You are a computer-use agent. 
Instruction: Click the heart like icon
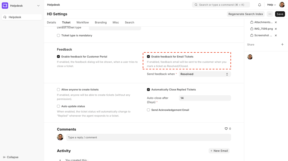226,129
